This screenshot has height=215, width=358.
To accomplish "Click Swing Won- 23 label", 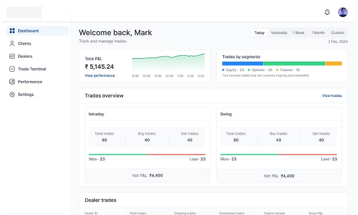I will pos(228,159).
